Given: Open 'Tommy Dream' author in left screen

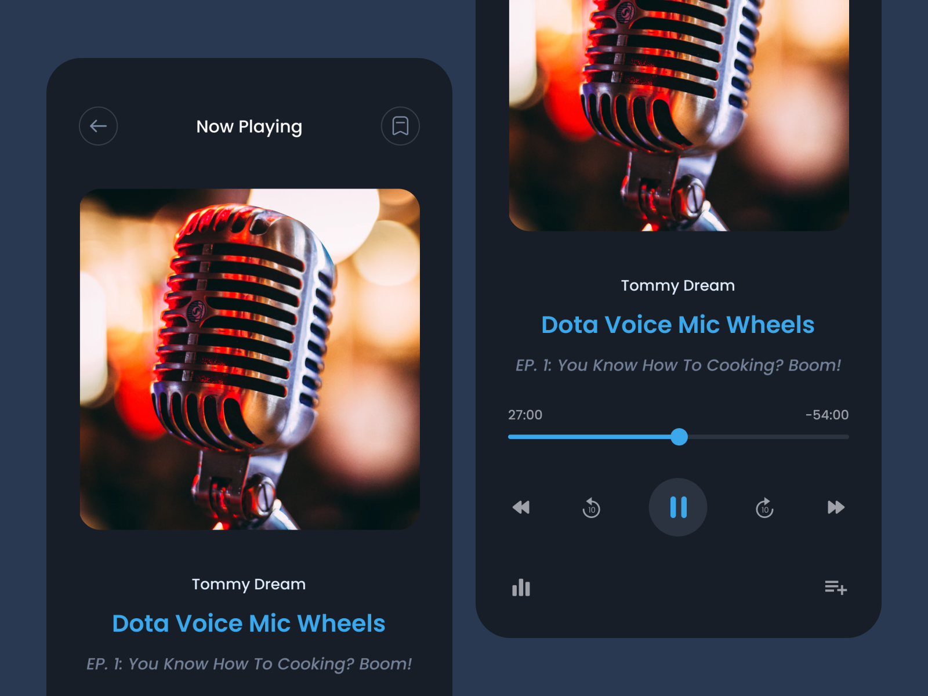Looking at the screenshot, I should [x=249, y=585].
